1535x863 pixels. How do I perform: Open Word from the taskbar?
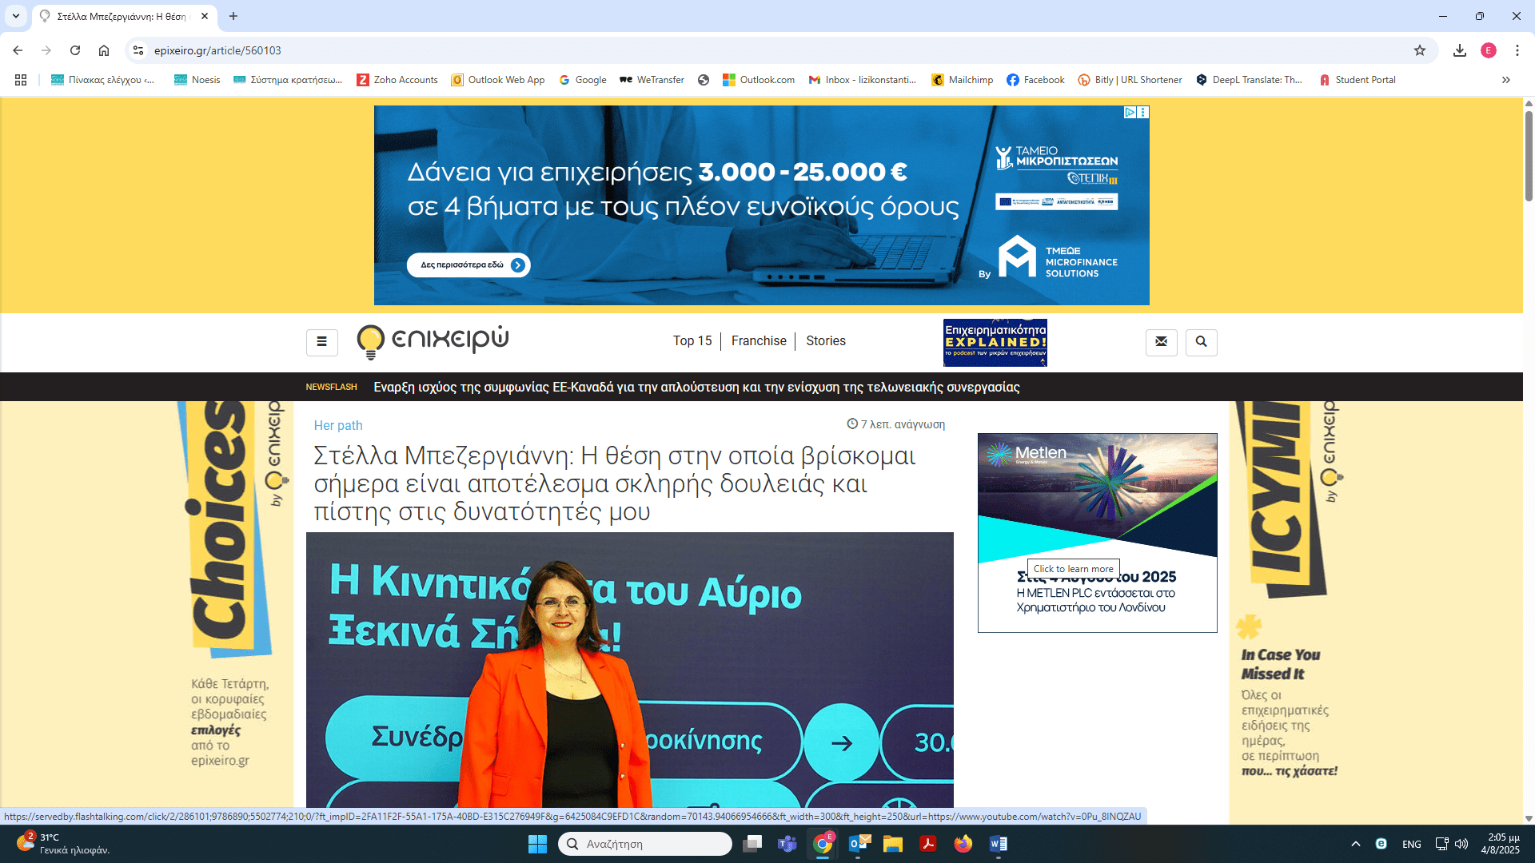coord(998,844)
